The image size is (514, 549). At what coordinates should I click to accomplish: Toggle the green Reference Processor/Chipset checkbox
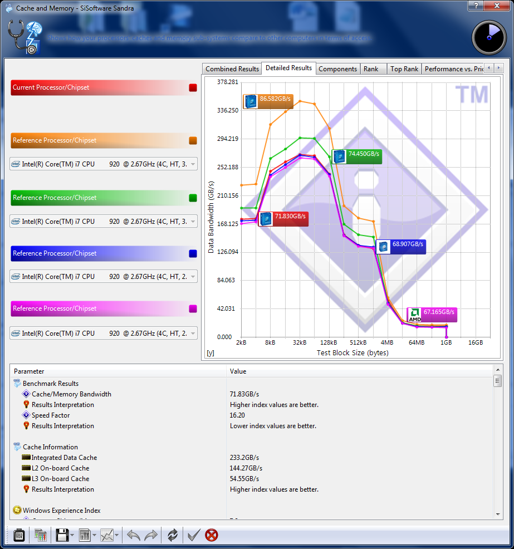pos(193,198)
